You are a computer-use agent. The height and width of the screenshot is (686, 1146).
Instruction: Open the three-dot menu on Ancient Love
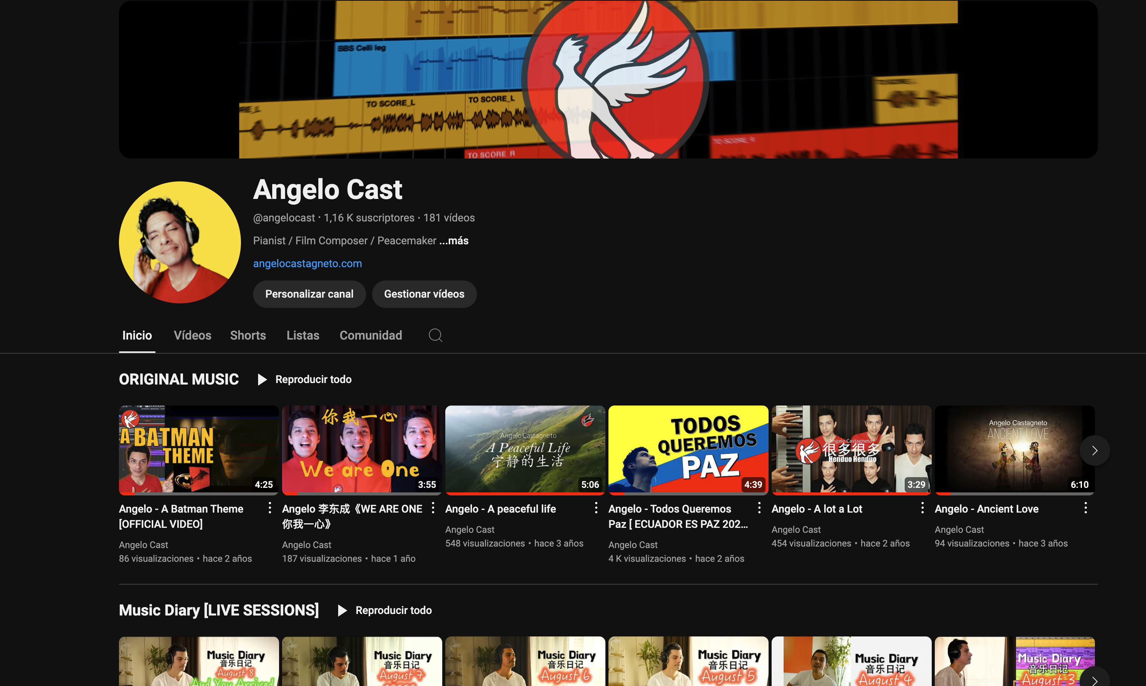pyautogui.click(x=1086, y=508)
